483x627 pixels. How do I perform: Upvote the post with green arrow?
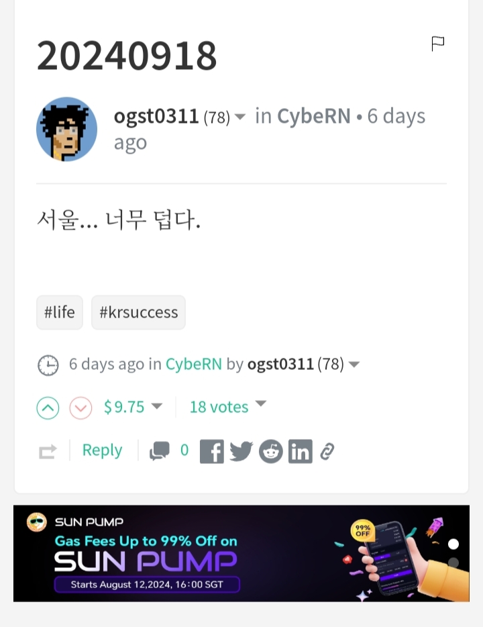pos(48,408)
